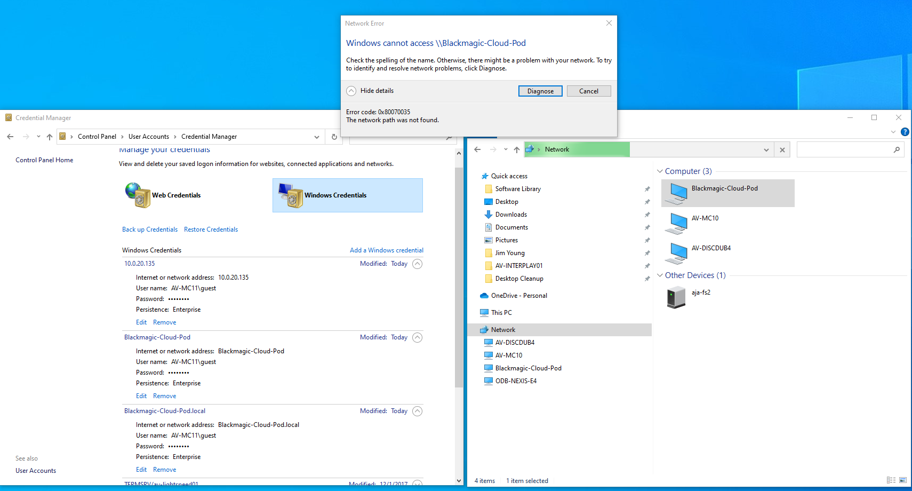Click the Credential Manager vertical scrollbar
This screenshot has height=491, width=912.
[x=459, y=278]
